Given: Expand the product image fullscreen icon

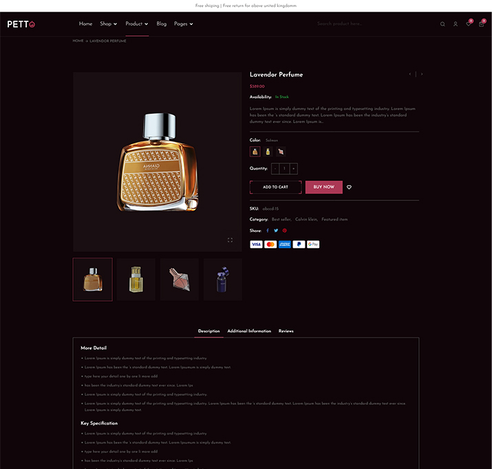Looking at the screenshot, I should 230,240.
